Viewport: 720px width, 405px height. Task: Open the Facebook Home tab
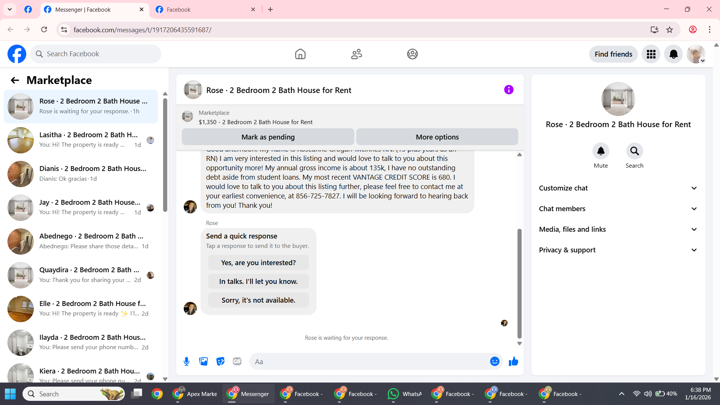[300, 54]
